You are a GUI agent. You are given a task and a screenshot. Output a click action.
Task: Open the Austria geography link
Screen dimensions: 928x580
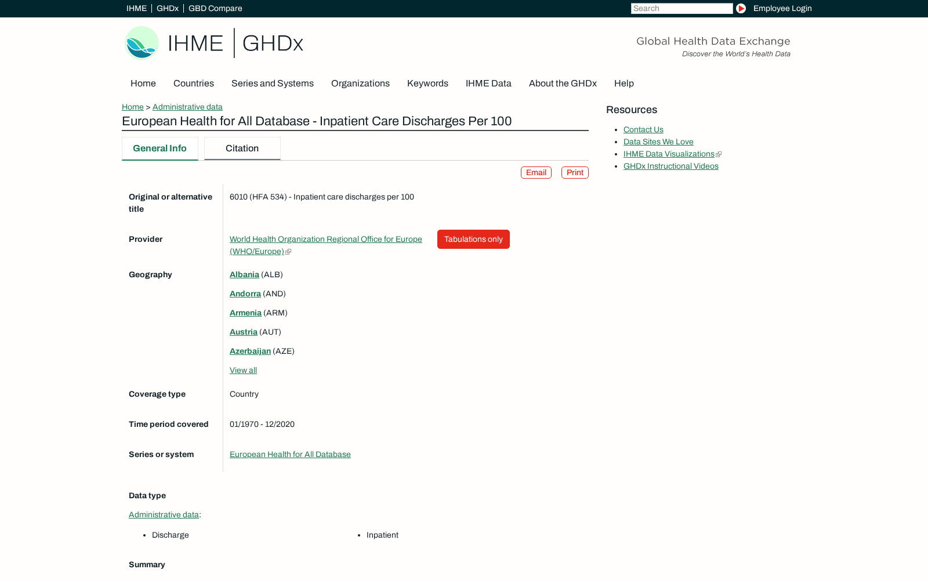tap(244, 332)
